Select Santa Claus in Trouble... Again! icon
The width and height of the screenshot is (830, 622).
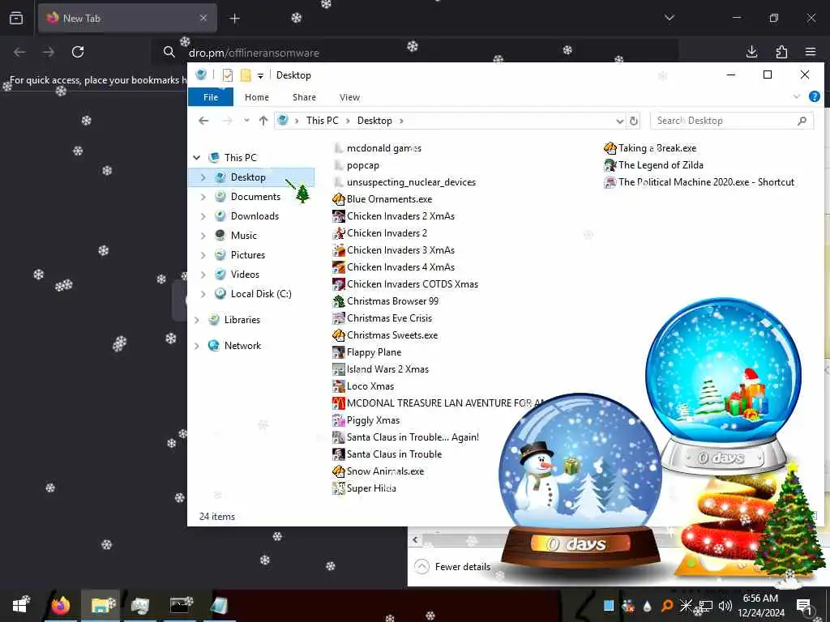coord(338,437)
